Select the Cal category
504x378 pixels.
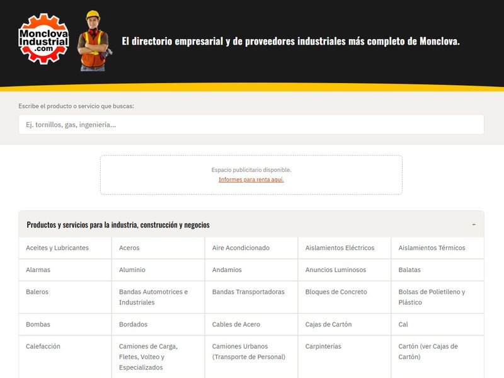point(403,324)
